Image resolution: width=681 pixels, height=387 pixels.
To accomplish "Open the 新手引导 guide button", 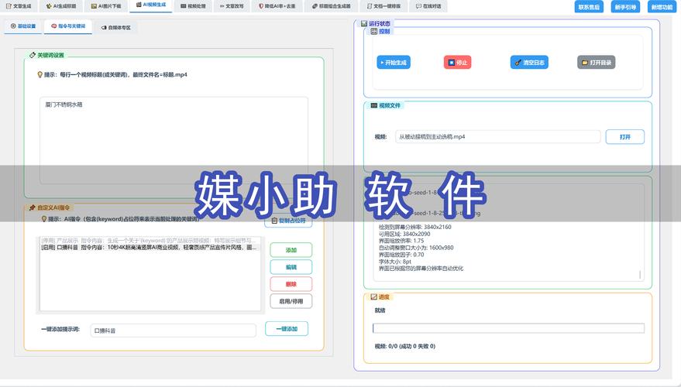I will (x=624, y=7).
